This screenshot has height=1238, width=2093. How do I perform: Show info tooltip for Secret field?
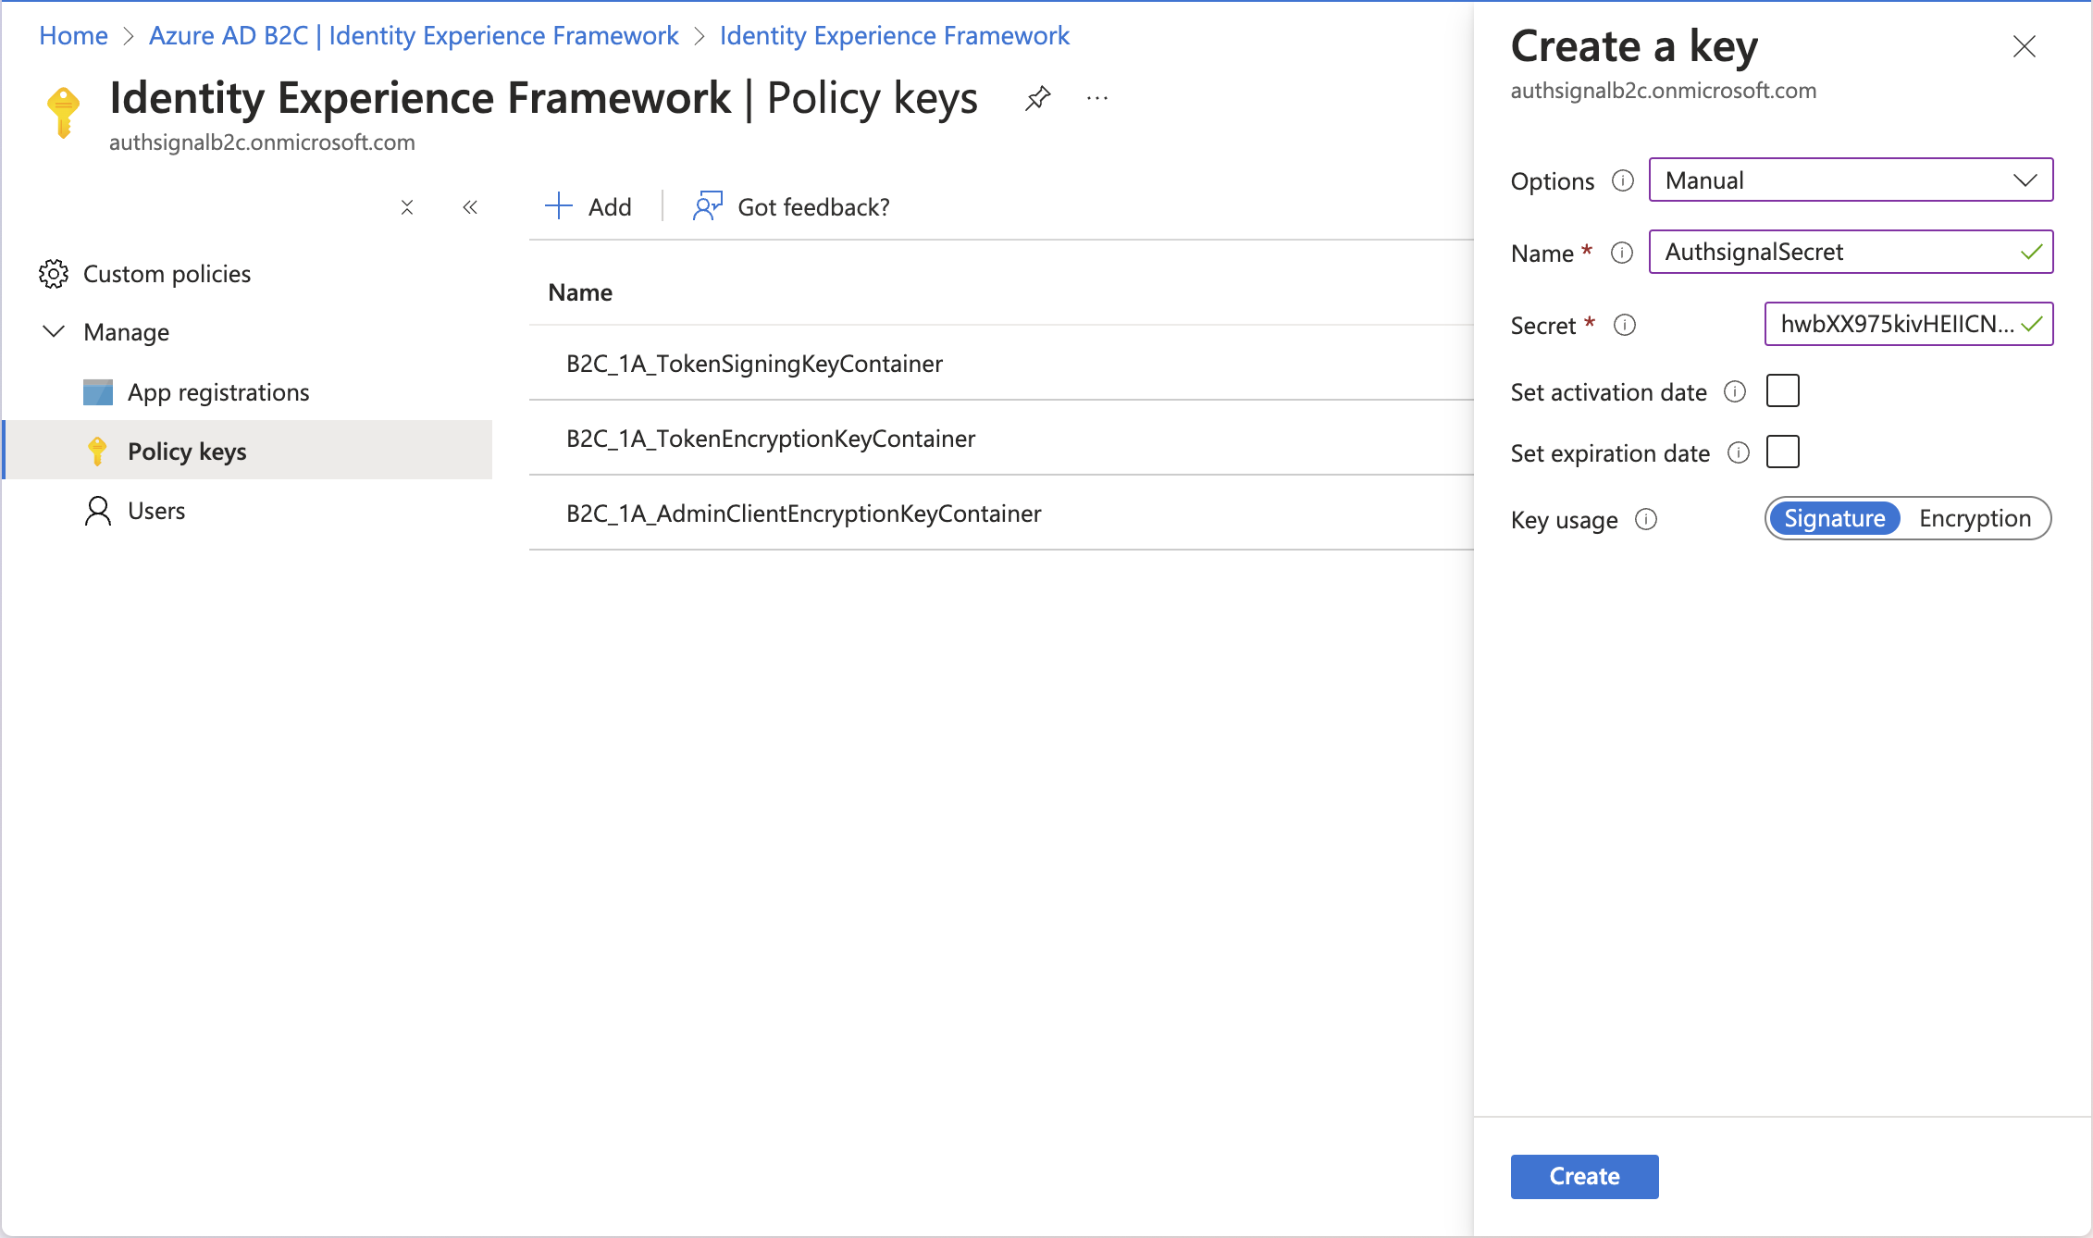(x=1625, y=325)
